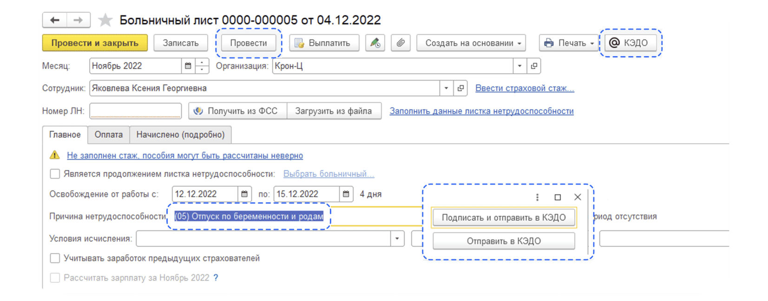Enable 'Является продолжением листка нетрудоспособности' checkbox

pyautogui.click(x=55, y=174)
